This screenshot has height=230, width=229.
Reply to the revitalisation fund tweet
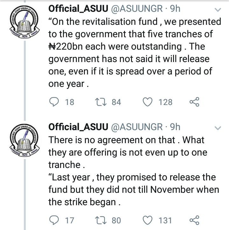point(54,102)
